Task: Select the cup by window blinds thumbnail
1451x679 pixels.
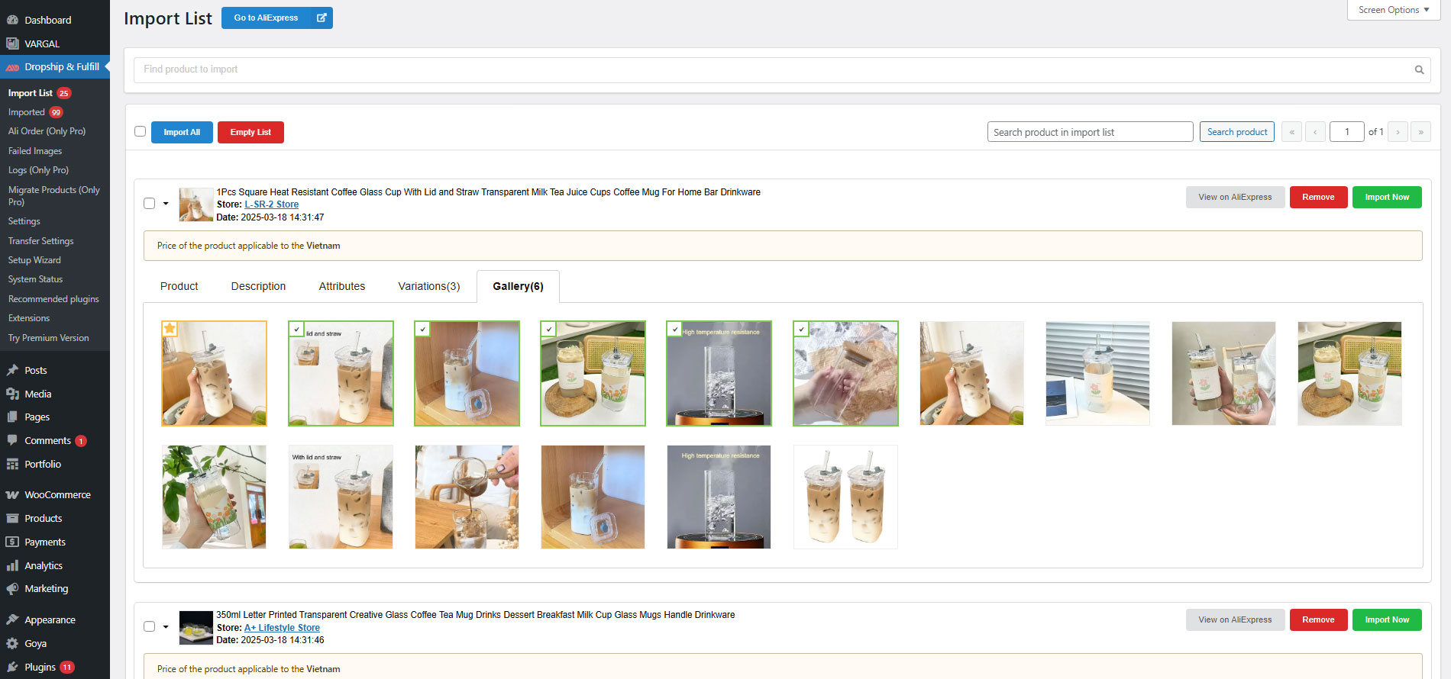Action: coord(1097,373)
